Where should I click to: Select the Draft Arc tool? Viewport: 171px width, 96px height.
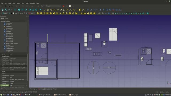(x=55, y=10)
